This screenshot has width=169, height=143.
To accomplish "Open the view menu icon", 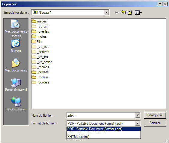I will coord(138,13).
